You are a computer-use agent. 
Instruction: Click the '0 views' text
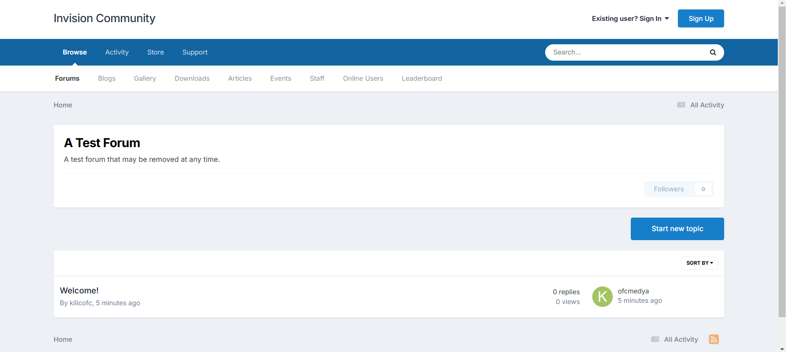click(x=568, y=302)
